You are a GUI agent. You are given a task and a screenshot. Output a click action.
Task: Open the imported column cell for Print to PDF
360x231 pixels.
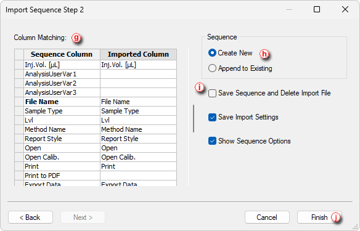(x=138, y=176)
